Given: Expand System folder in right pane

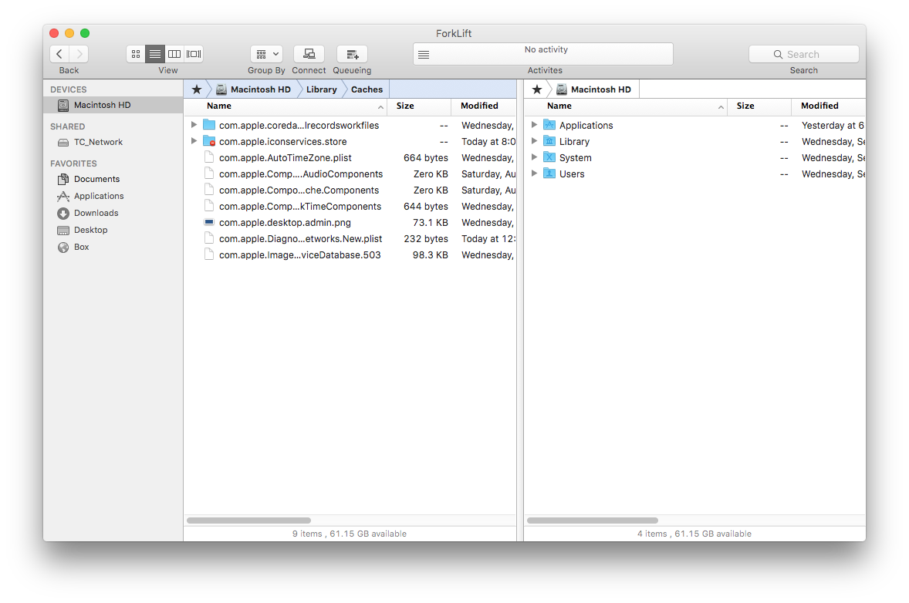Looking at the screenshot, I should point(534,157).
